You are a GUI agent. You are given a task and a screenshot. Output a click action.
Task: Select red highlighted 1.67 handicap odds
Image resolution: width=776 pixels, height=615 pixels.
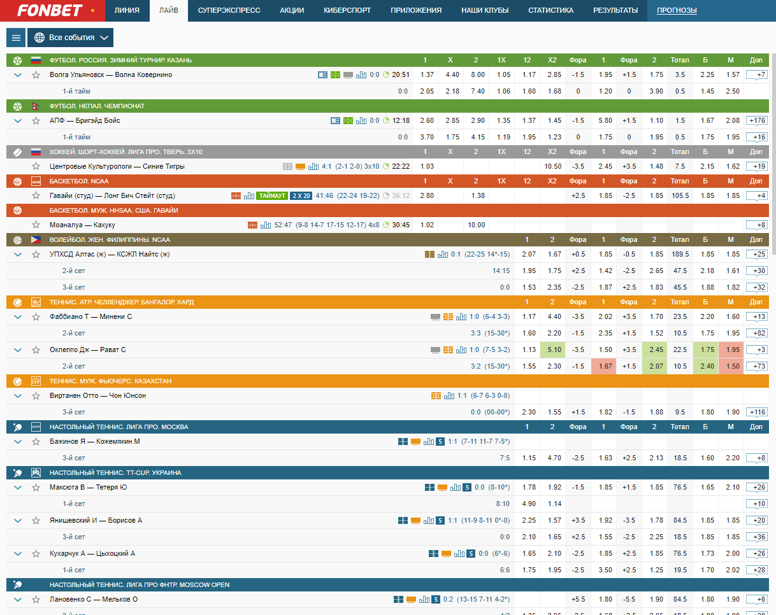(603, 367)
